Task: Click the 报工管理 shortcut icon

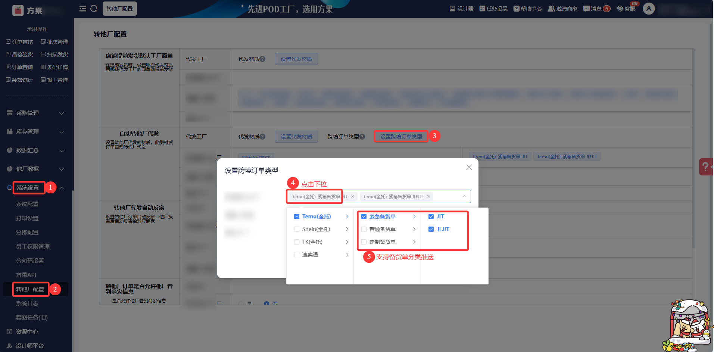Action: (43, 80)
